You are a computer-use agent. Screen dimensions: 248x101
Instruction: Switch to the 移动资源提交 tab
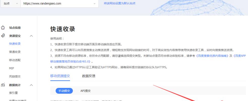click(60, 76)
